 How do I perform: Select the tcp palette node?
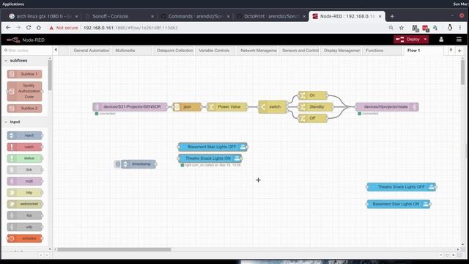click(24, 215)
